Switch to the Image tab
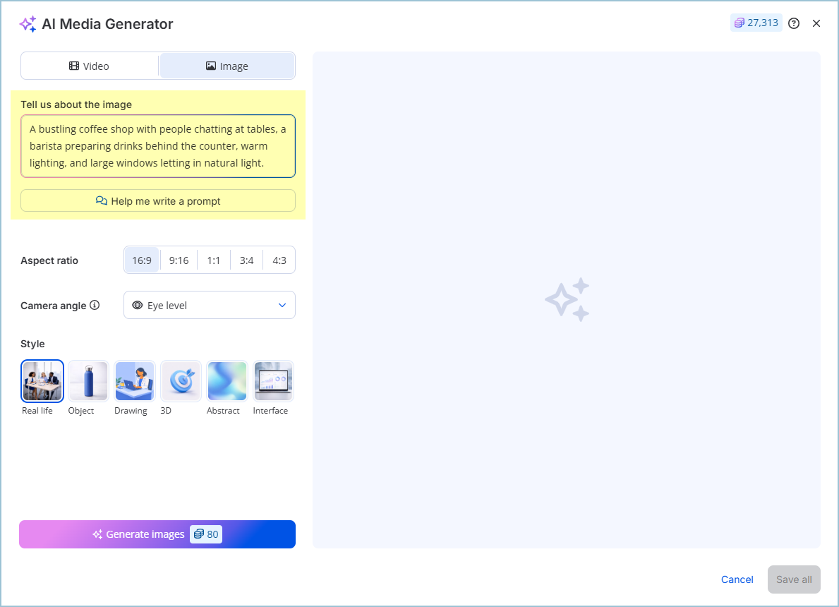The image size is (839, 607). [227, 66]
